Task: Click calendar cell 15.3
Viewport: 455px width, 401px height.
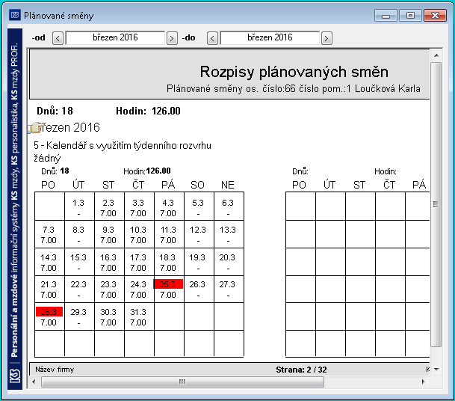Action: [x=79, y=262]
